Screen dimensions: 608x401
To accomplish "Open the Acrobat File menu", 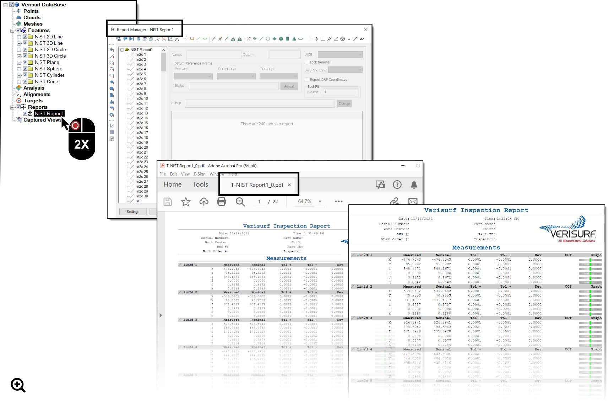I will click(x=163, y=174).
